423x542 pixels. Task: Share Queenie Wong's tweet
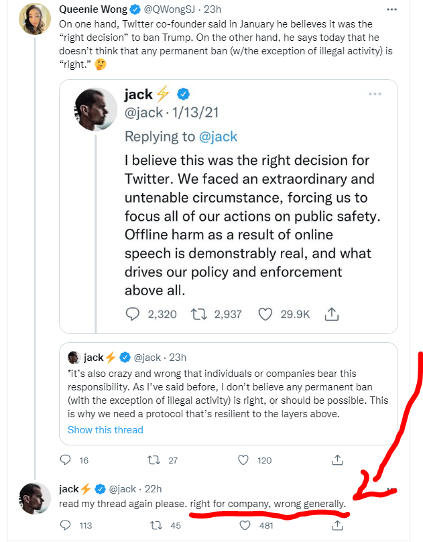[338, 460]
